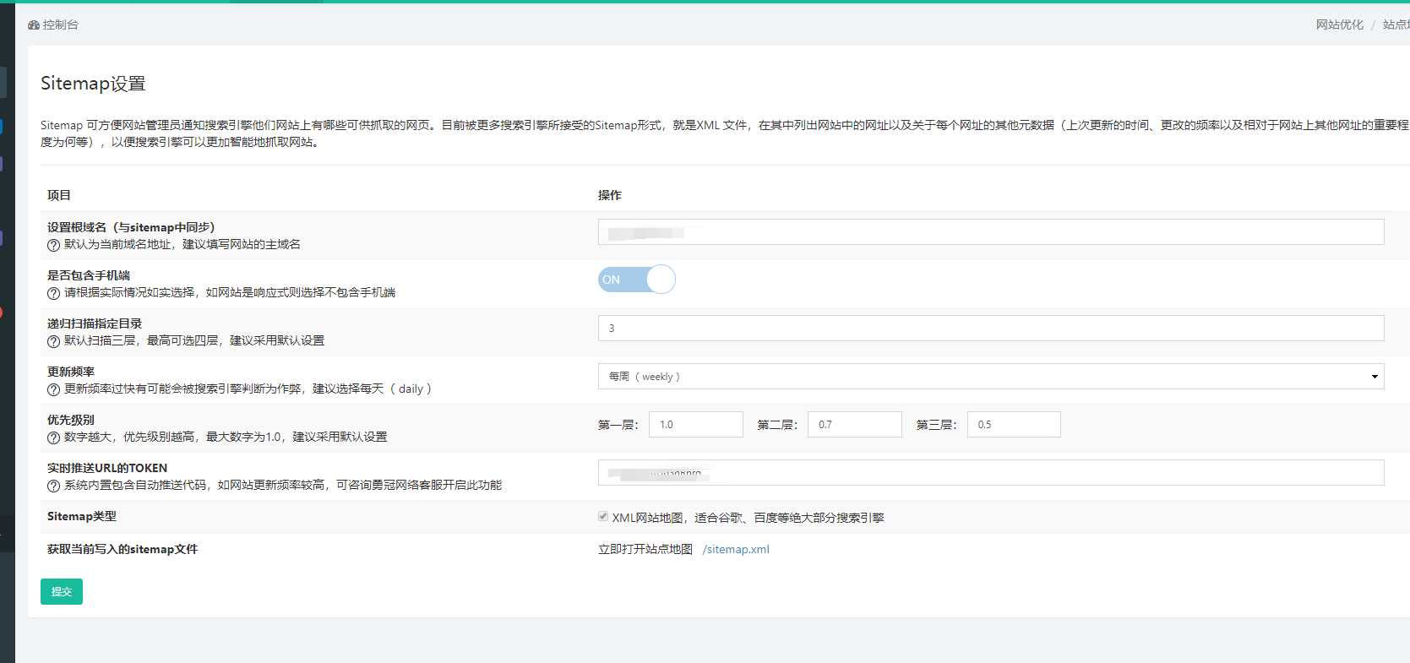1410x663 pixels.
Task: Click the XML网站地图 checkbox description text
Action: 748,518
